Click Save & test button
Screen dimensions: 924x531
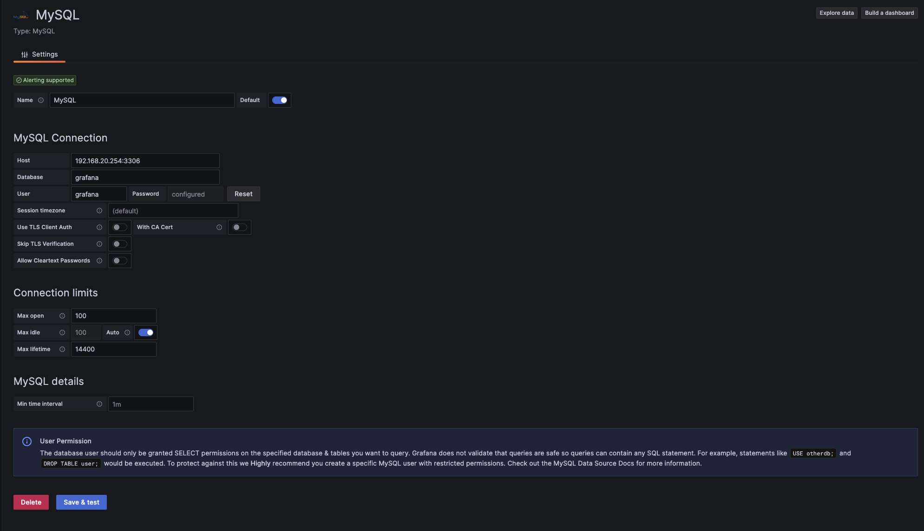[81, 502]
